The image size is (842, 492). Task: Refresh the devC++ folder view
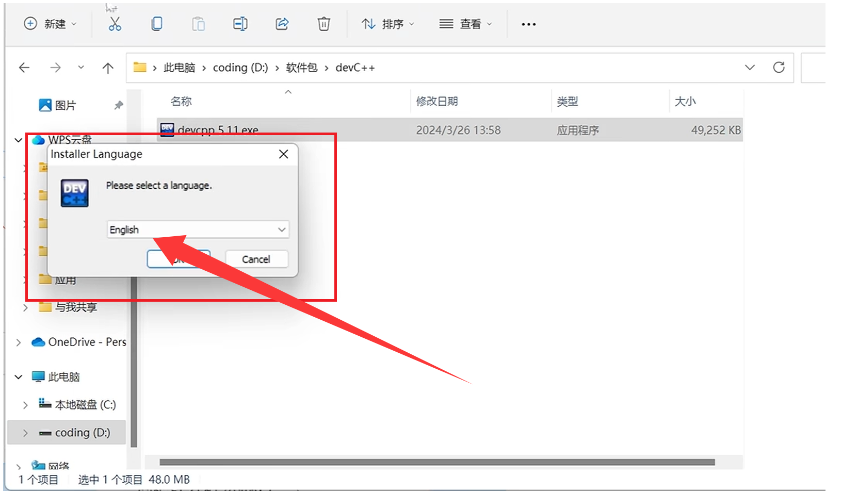[779, 68]
